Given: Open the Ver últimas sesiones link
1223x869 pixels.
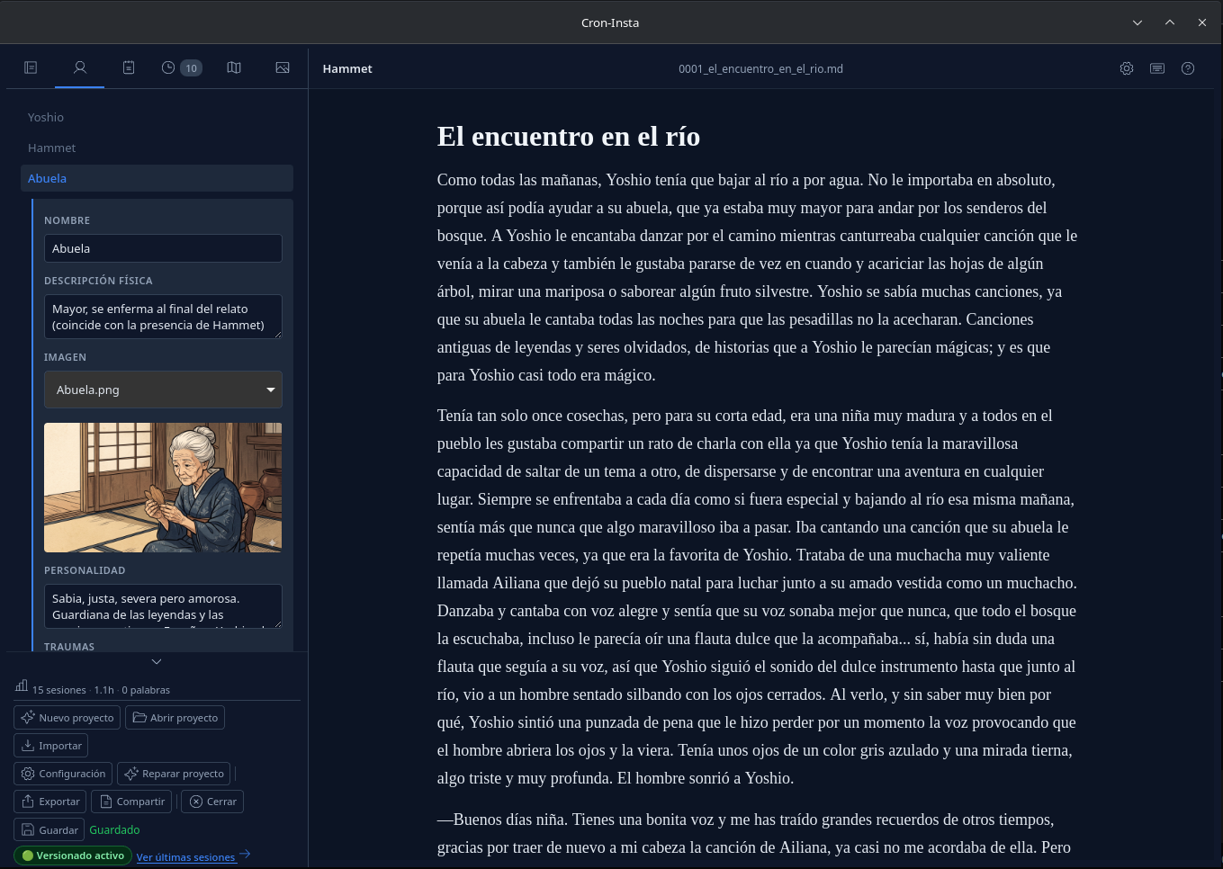Looking at the screenshot, I should [186, 857].
